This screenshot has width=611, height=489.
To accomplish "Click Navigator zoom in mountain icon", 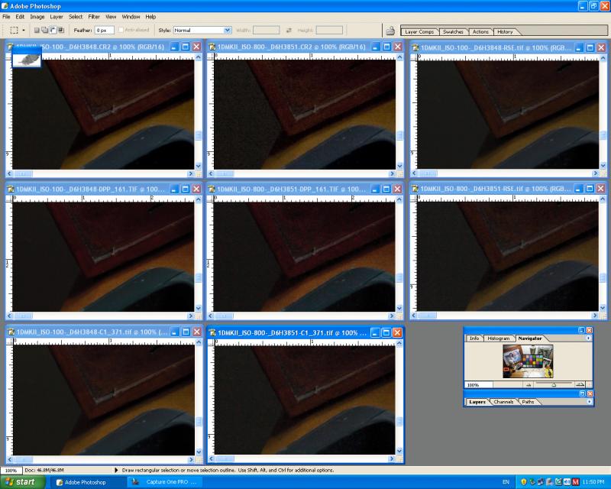I will (x=580, y=384).
